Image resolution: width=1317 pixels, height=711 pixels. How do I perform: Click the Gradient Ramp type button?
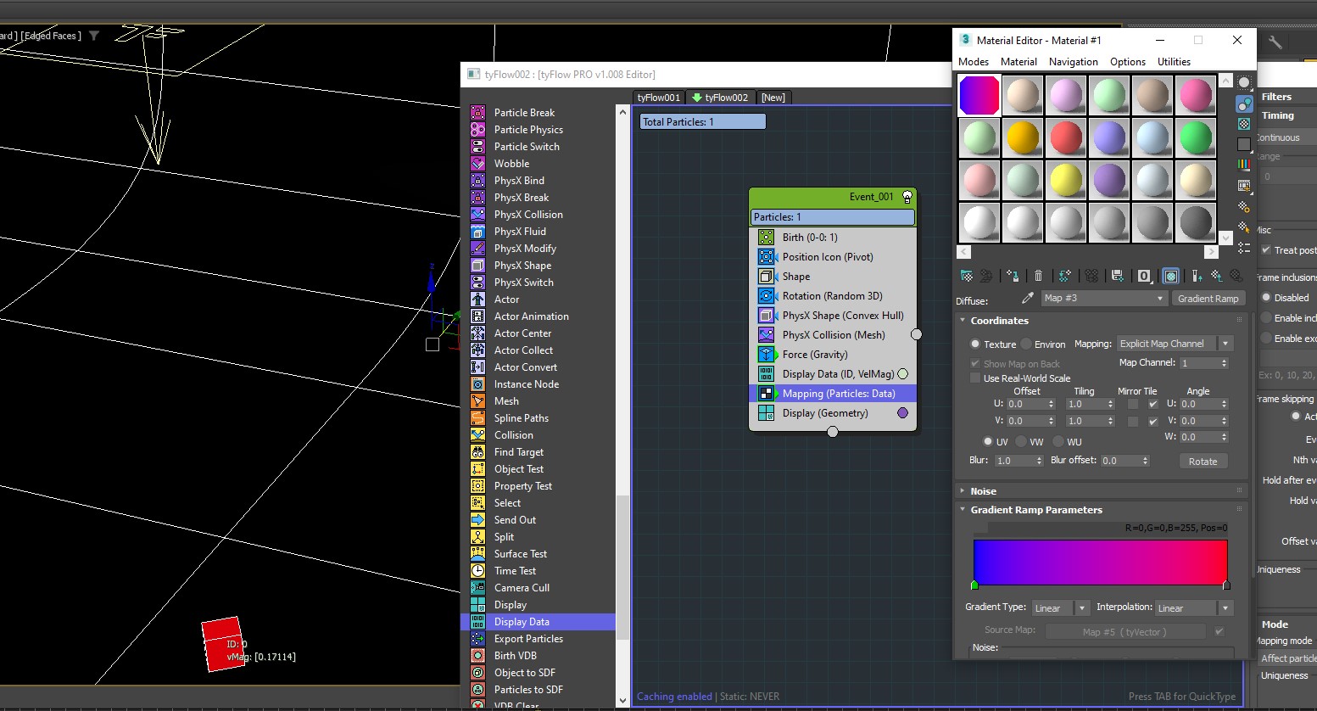[x=1208, y=299]
